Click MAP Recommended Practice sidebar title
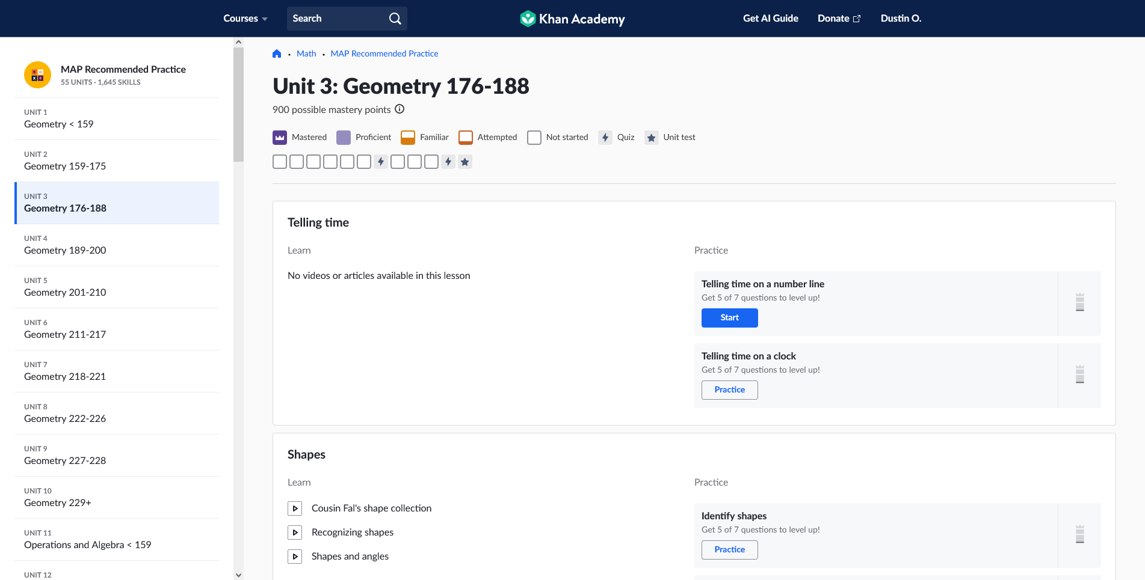The width and height of the screenshot is (1145, 580). [x=123, y=70]
